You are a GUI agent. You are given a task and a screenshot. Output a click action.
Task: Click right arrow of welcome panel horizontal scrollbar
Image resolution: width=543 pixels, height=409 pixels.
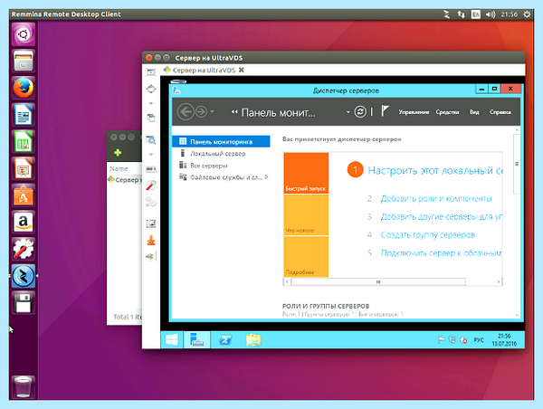[x=499, y=282]
